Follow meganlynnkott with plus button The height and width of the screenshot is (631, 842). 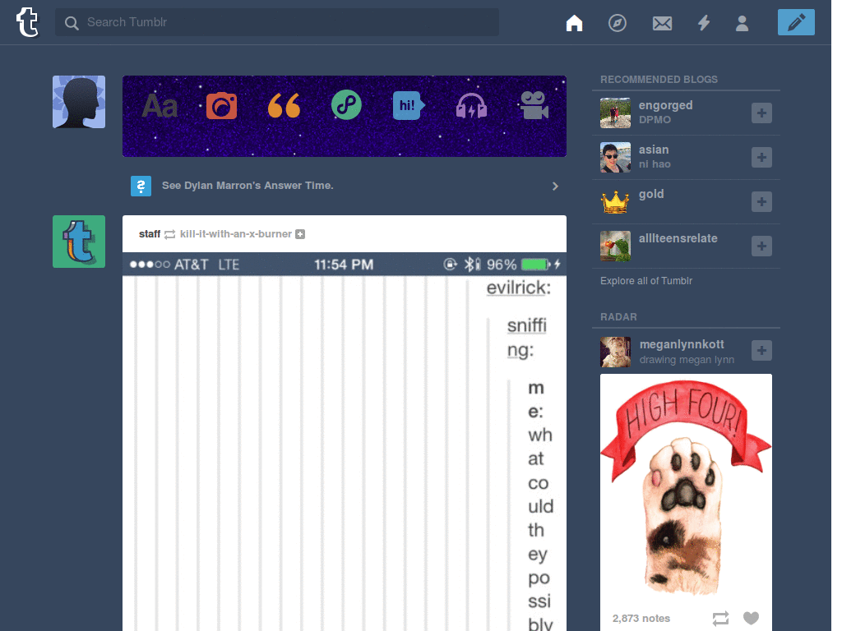pos(761,350)
